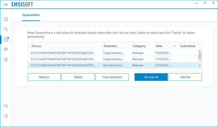The height and width of the screenshot is (127, 218).
Task: Toggle the Date column sort arrow
Action: coord(174,46)
